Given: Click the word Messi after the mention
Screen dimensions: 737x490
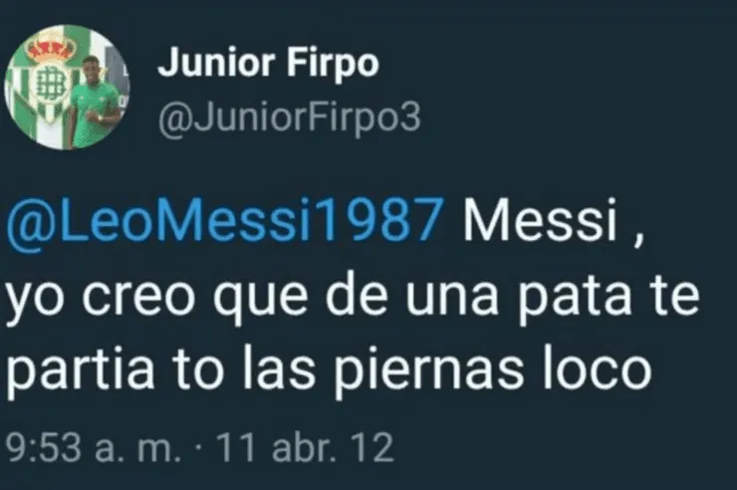Looking at the screenshot, I should [540, 220].
